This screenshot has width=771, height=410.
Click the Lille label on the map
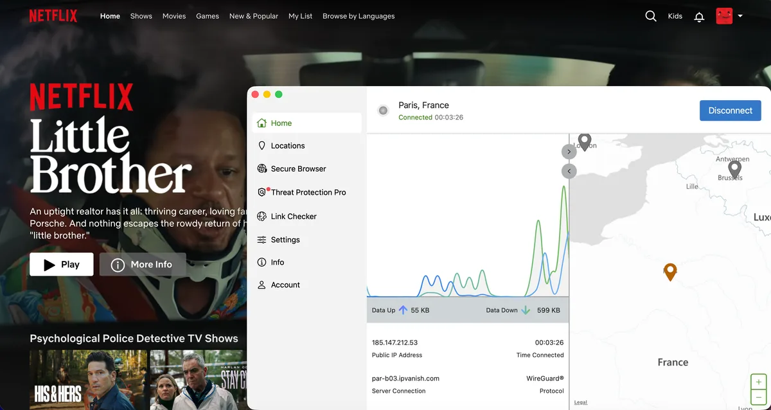pyautogui.click(x=692, y=186)
